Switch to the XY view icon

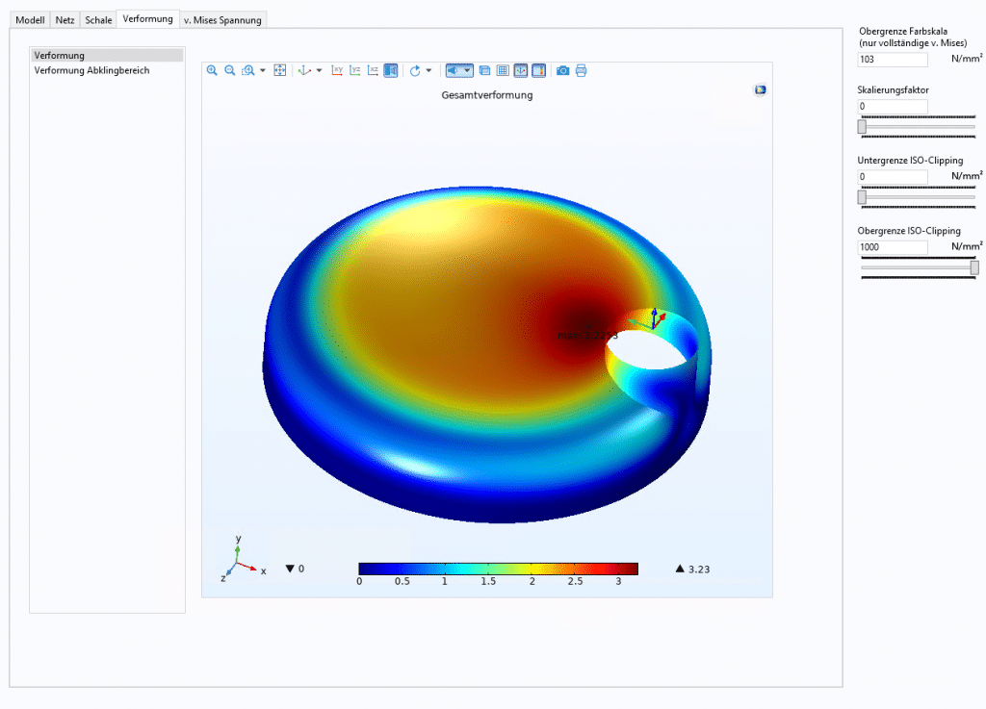337,70
